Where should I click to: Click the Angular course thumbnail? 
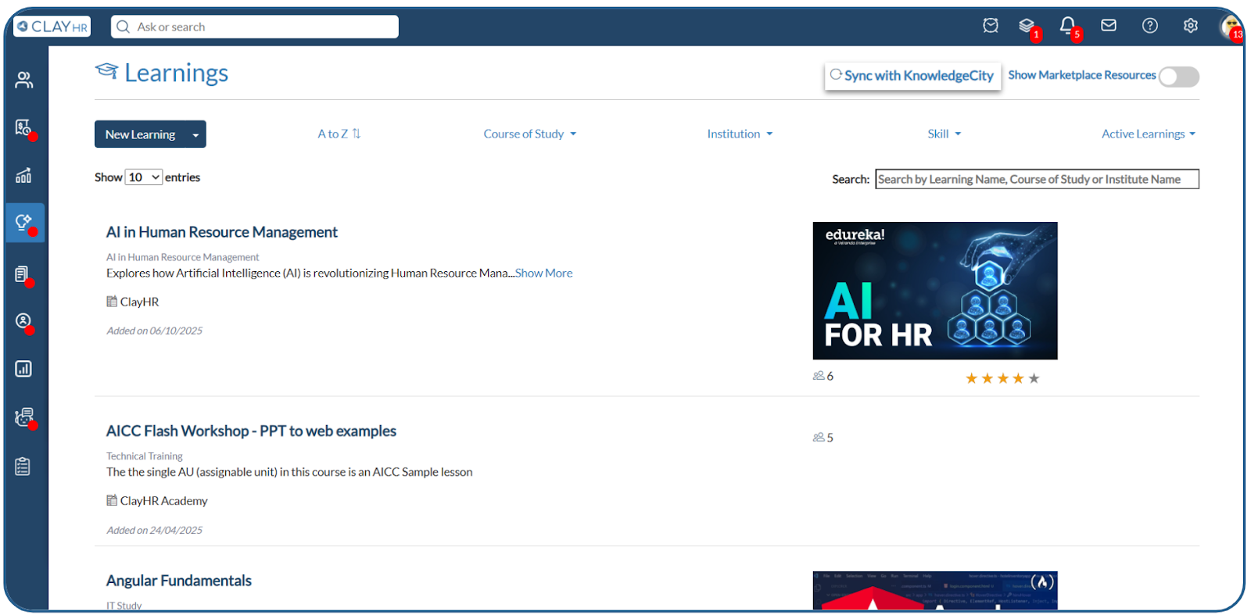[935, 590]
